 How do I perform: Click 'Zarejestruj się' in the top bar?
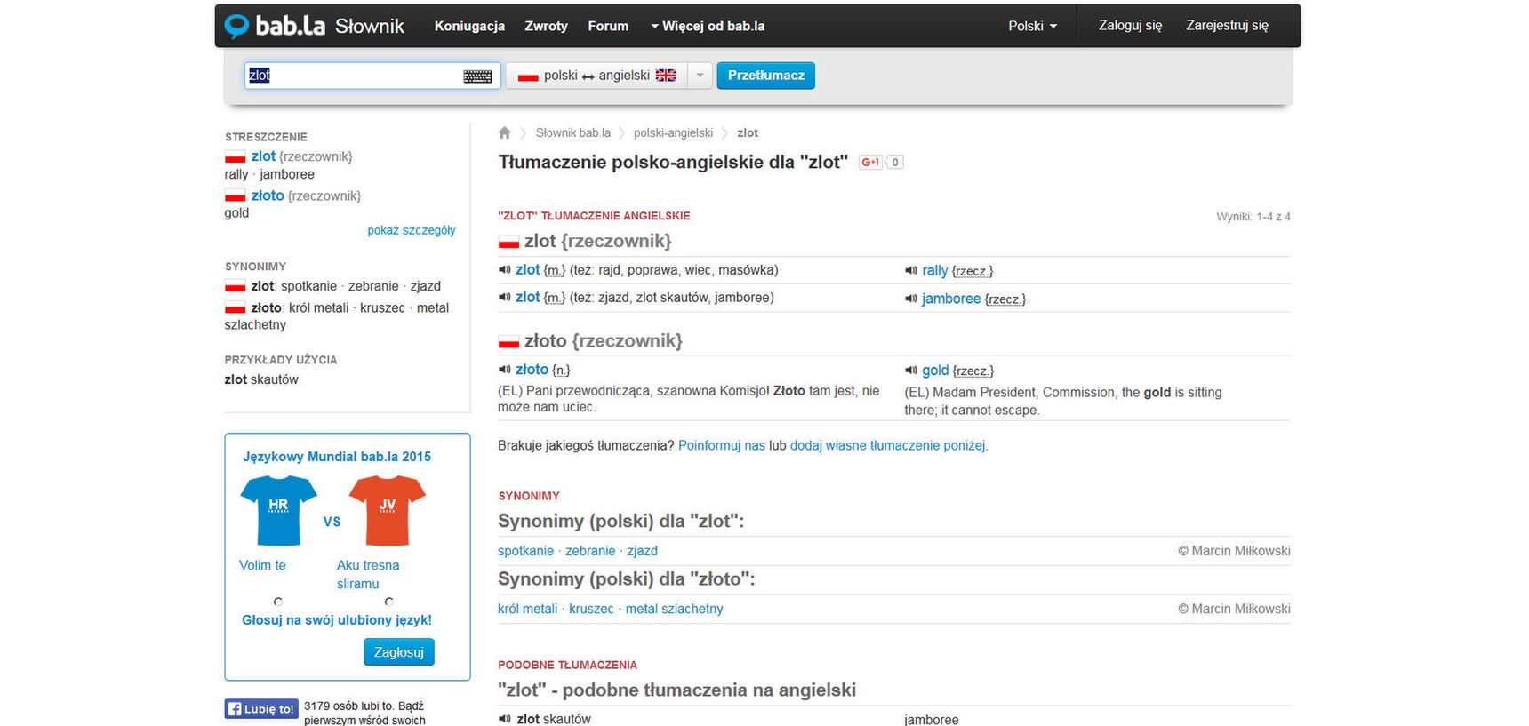(x=1227, y=25)
